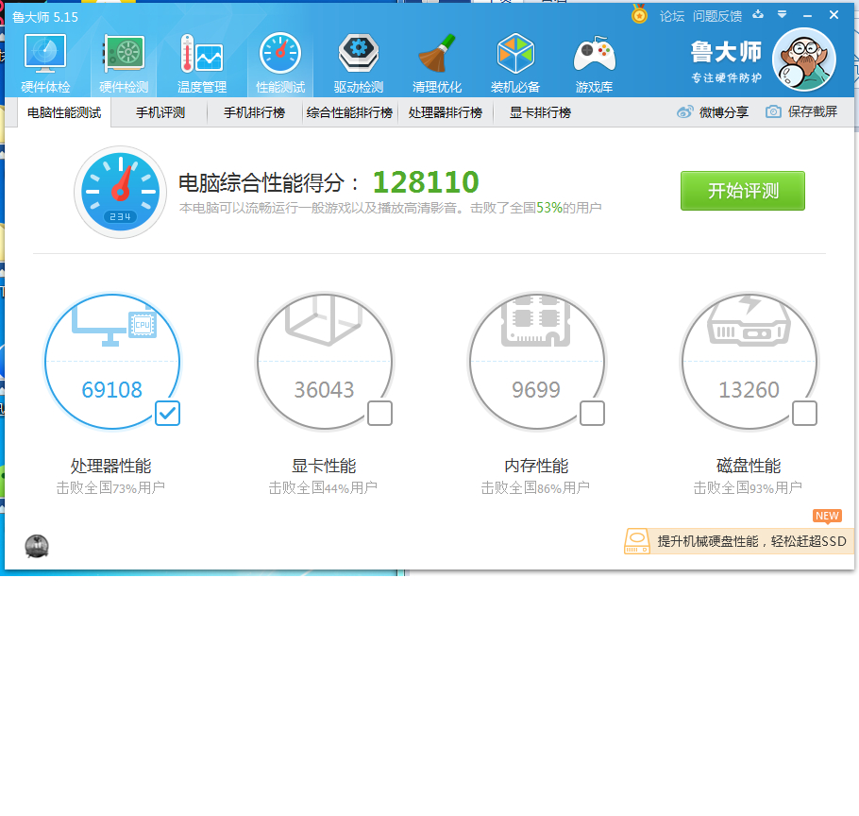Switch to 综合性能排行榜 tab
Image resolution: width=859 pixels, height=816 pixels.
[349, 113]
